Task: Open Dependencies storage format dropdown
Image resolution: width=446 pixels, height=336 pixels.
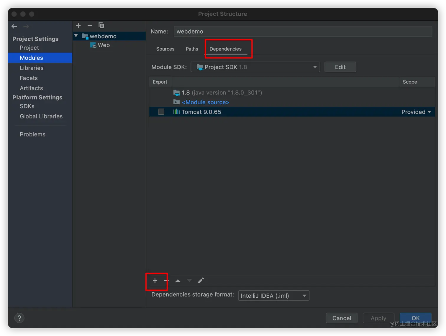Action: tap(273, 296)
